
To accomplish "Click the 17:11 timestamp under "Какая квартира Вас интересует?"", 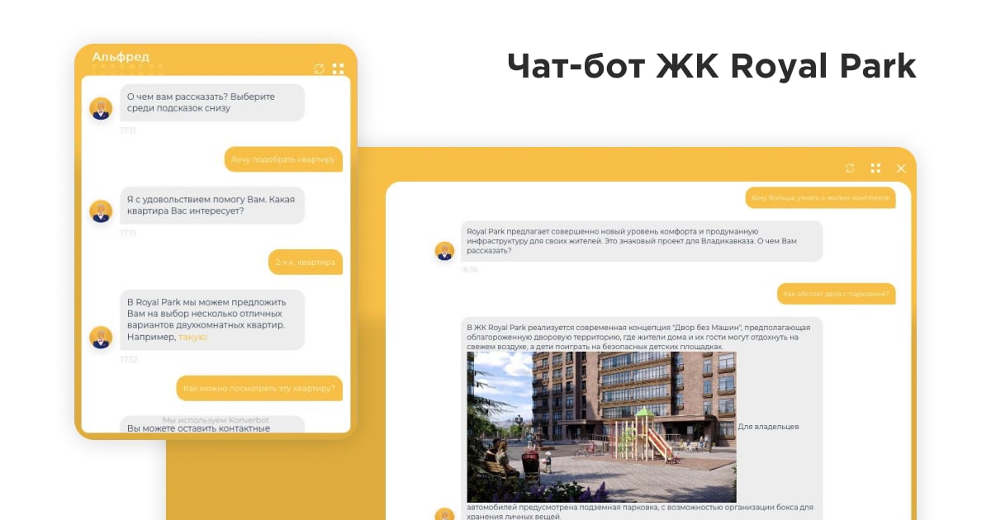I will (128, 234).
